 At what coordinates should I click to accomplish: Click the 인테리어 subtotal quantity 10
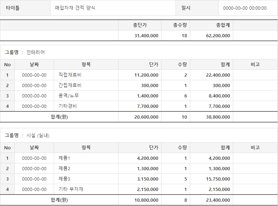click(x=184, y=117)
